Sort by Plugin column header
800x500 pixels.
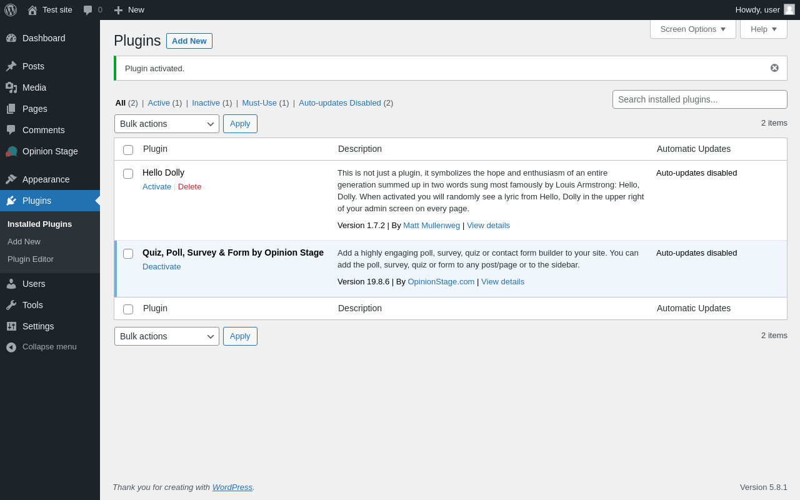(x=155, y=149)
